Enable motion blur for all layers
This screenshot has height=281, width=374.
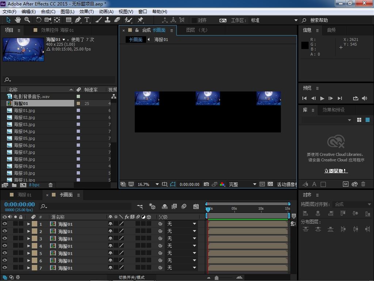click(x=184, y=206)
